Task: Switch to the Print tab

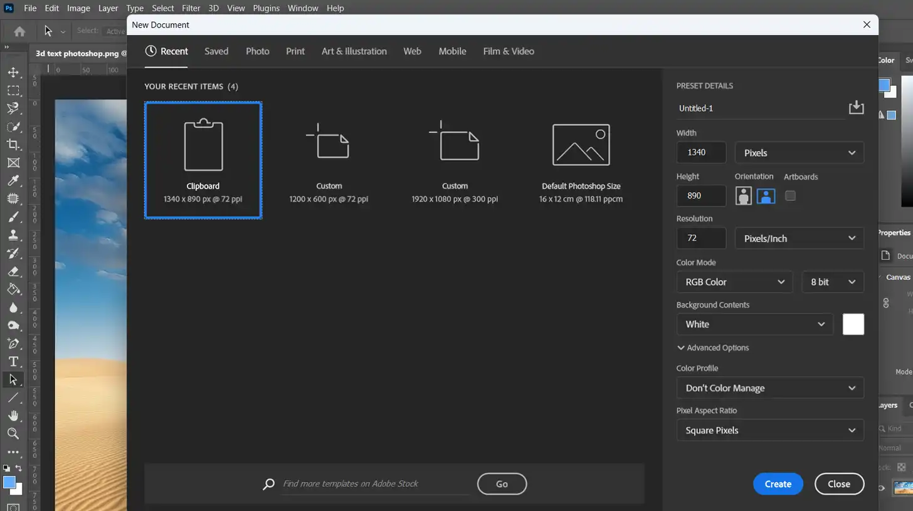Action: [x=295, y=51]
